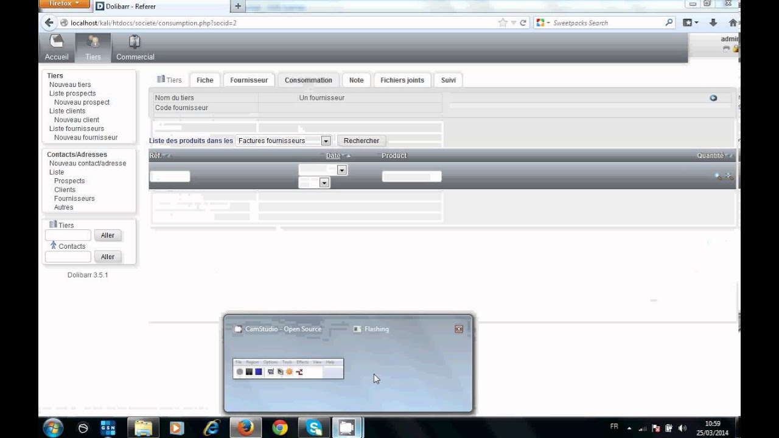Screen dimensions: 779x438
Task: Show hidden tray icons arrow
Action: 629,428
